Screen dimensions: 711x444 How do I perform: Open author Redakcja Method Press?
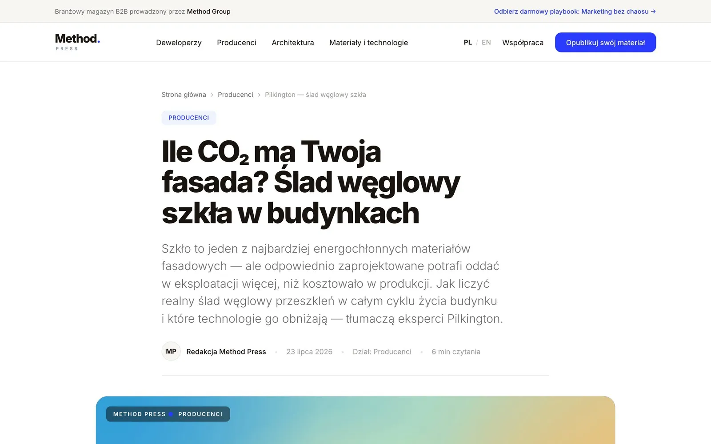(226, 352)
